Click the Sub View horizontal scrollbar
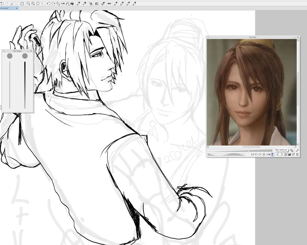Viewport: 307px width, 245px height. [251, 147]
